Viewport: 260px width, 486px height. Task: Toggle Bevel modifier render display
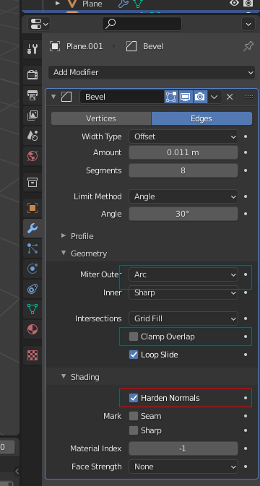pos(200,97)
